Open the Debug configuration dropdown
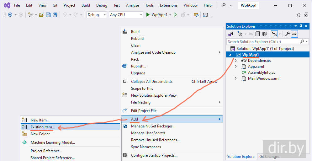 (97, 15)
